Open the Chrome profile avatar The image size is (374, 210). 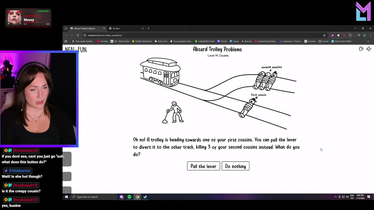click(x=364, y=35)
